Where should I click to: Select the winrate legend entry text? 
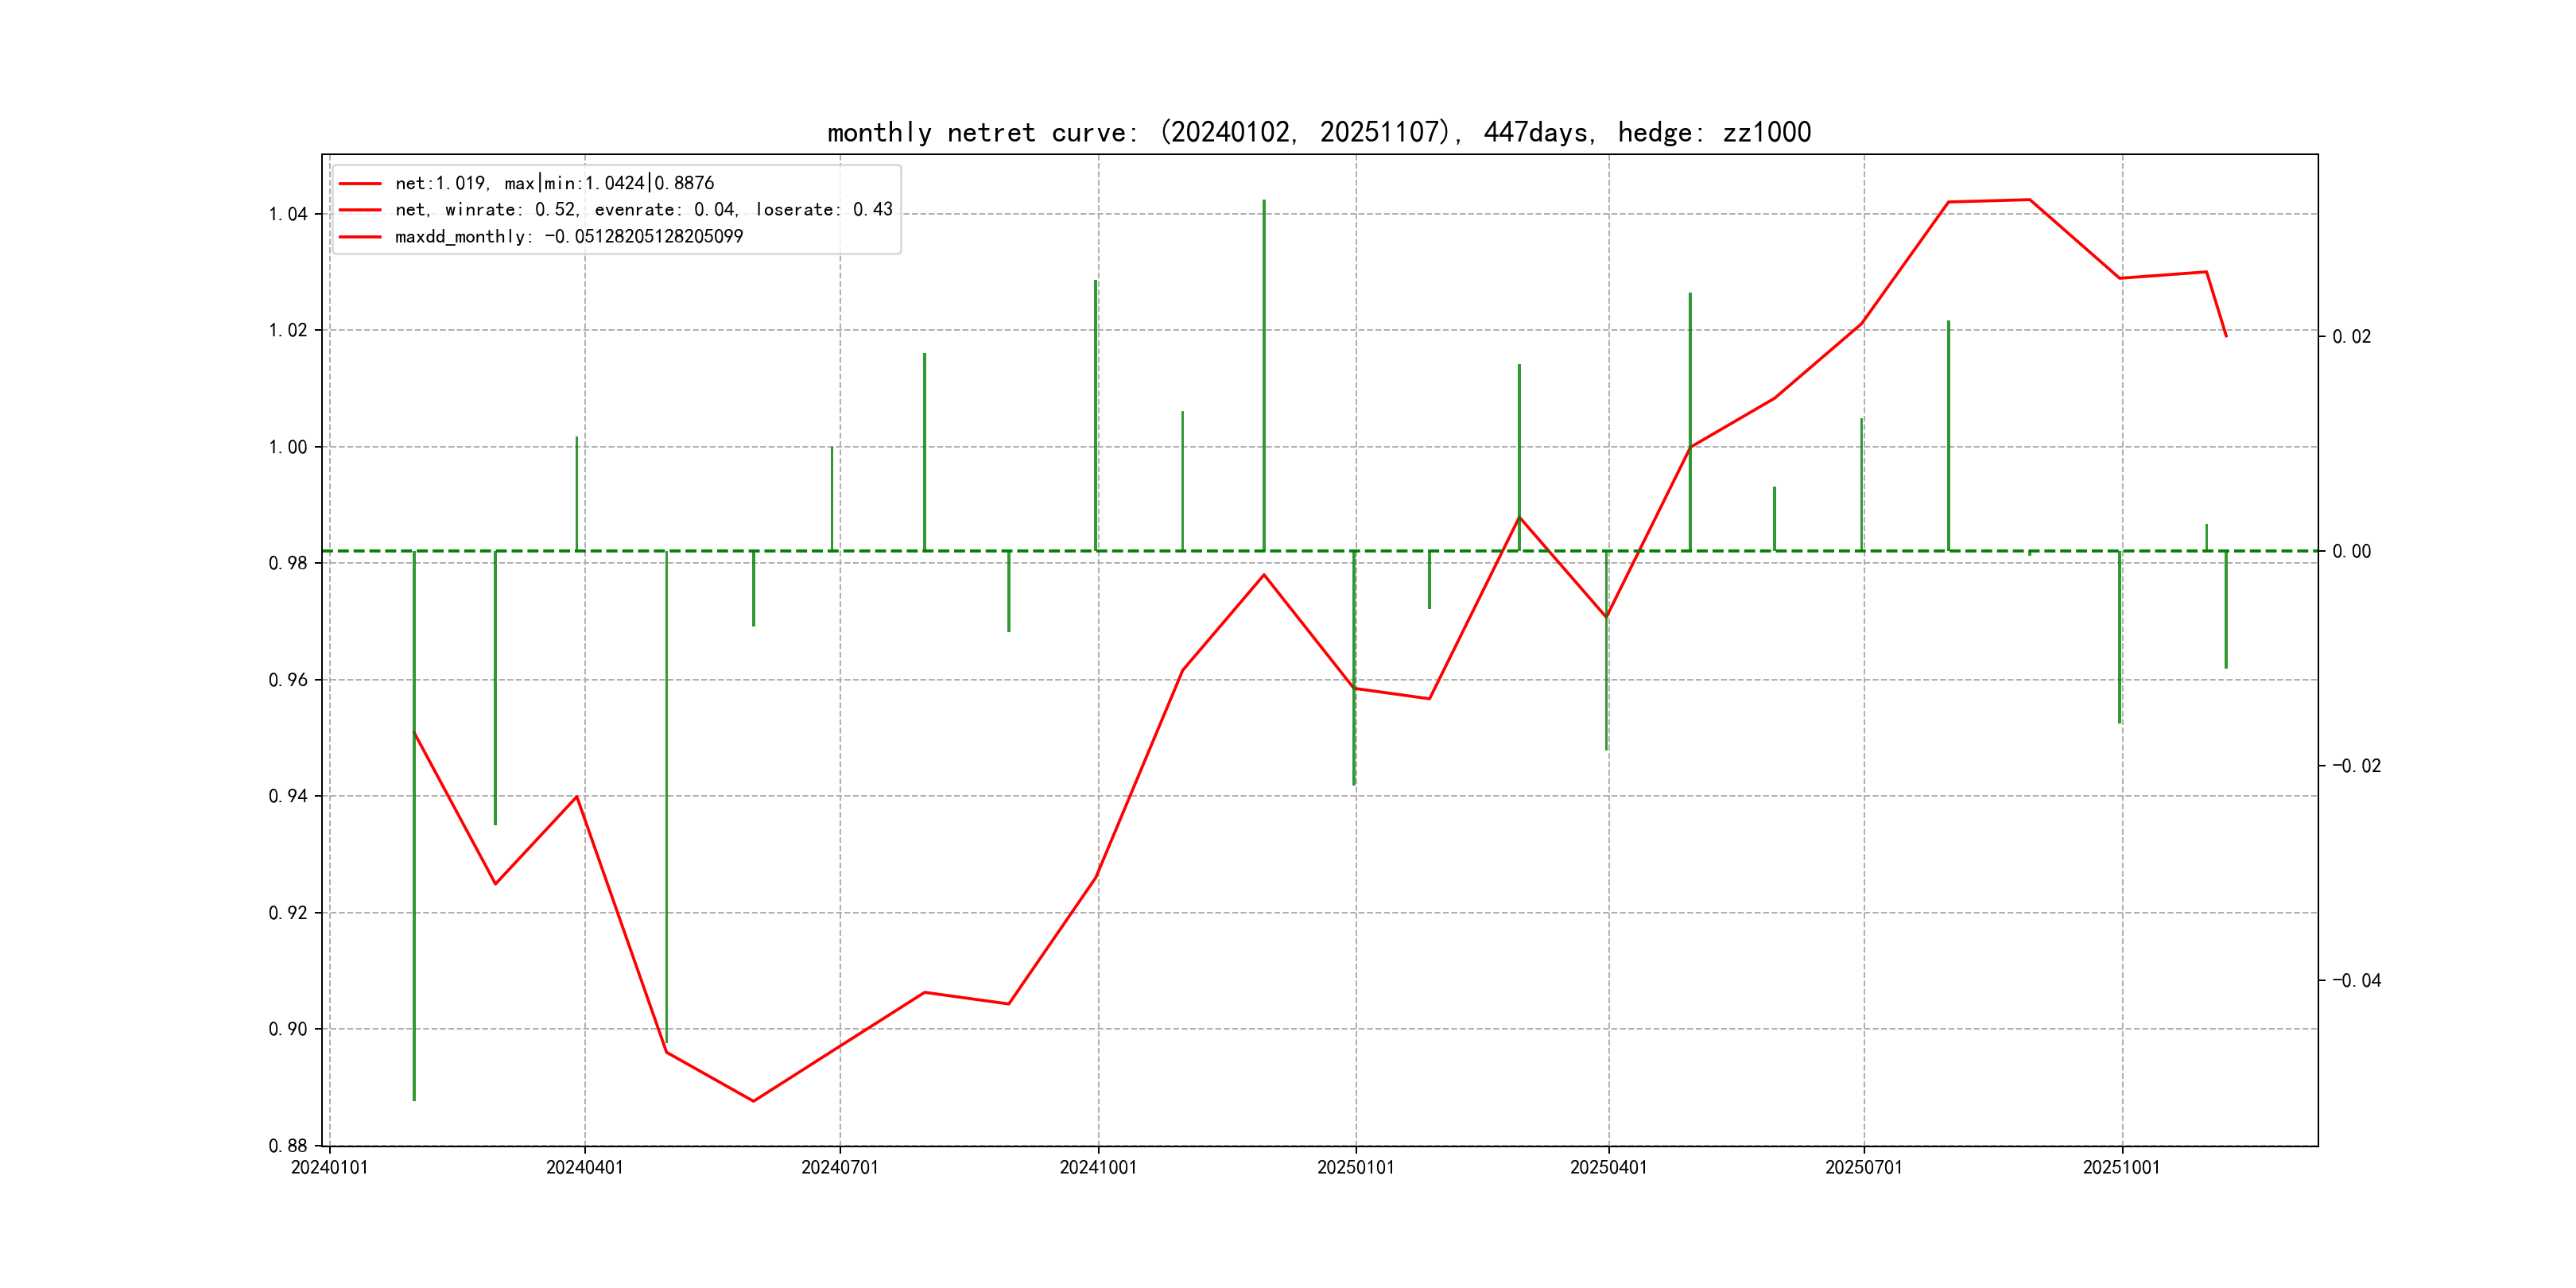(x=643, y=210)
